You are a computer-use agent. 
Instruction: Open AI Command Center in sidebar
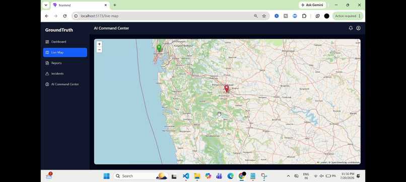[x=65, y=84]
